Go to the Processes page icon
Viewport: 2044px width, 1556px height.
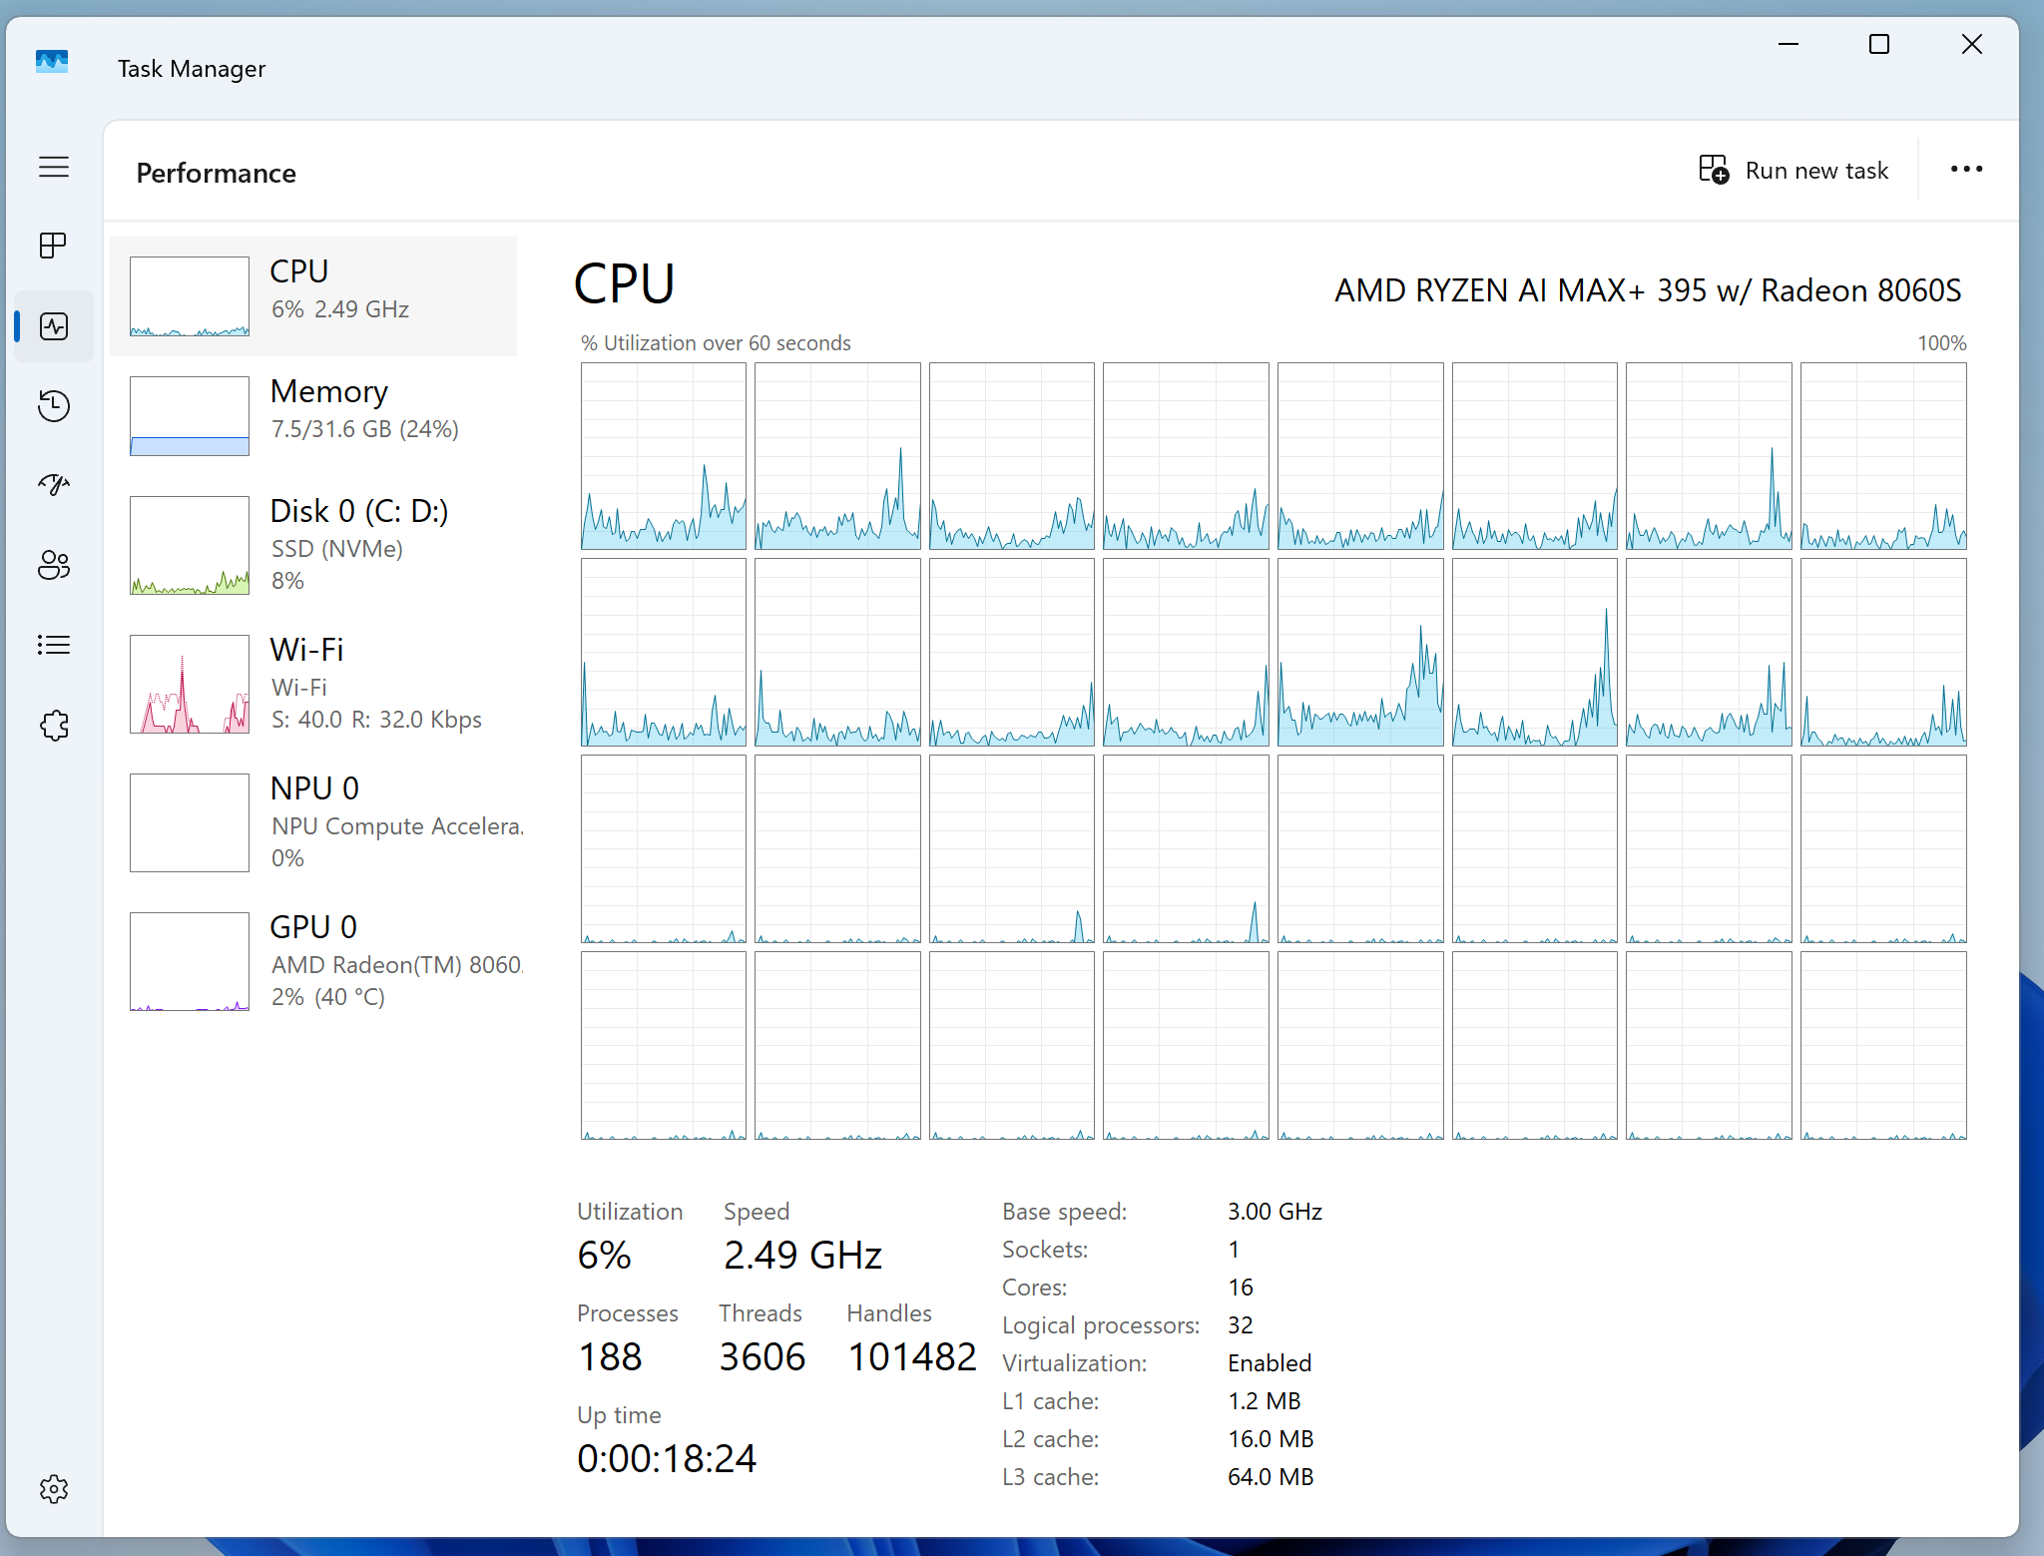point(54,246)
